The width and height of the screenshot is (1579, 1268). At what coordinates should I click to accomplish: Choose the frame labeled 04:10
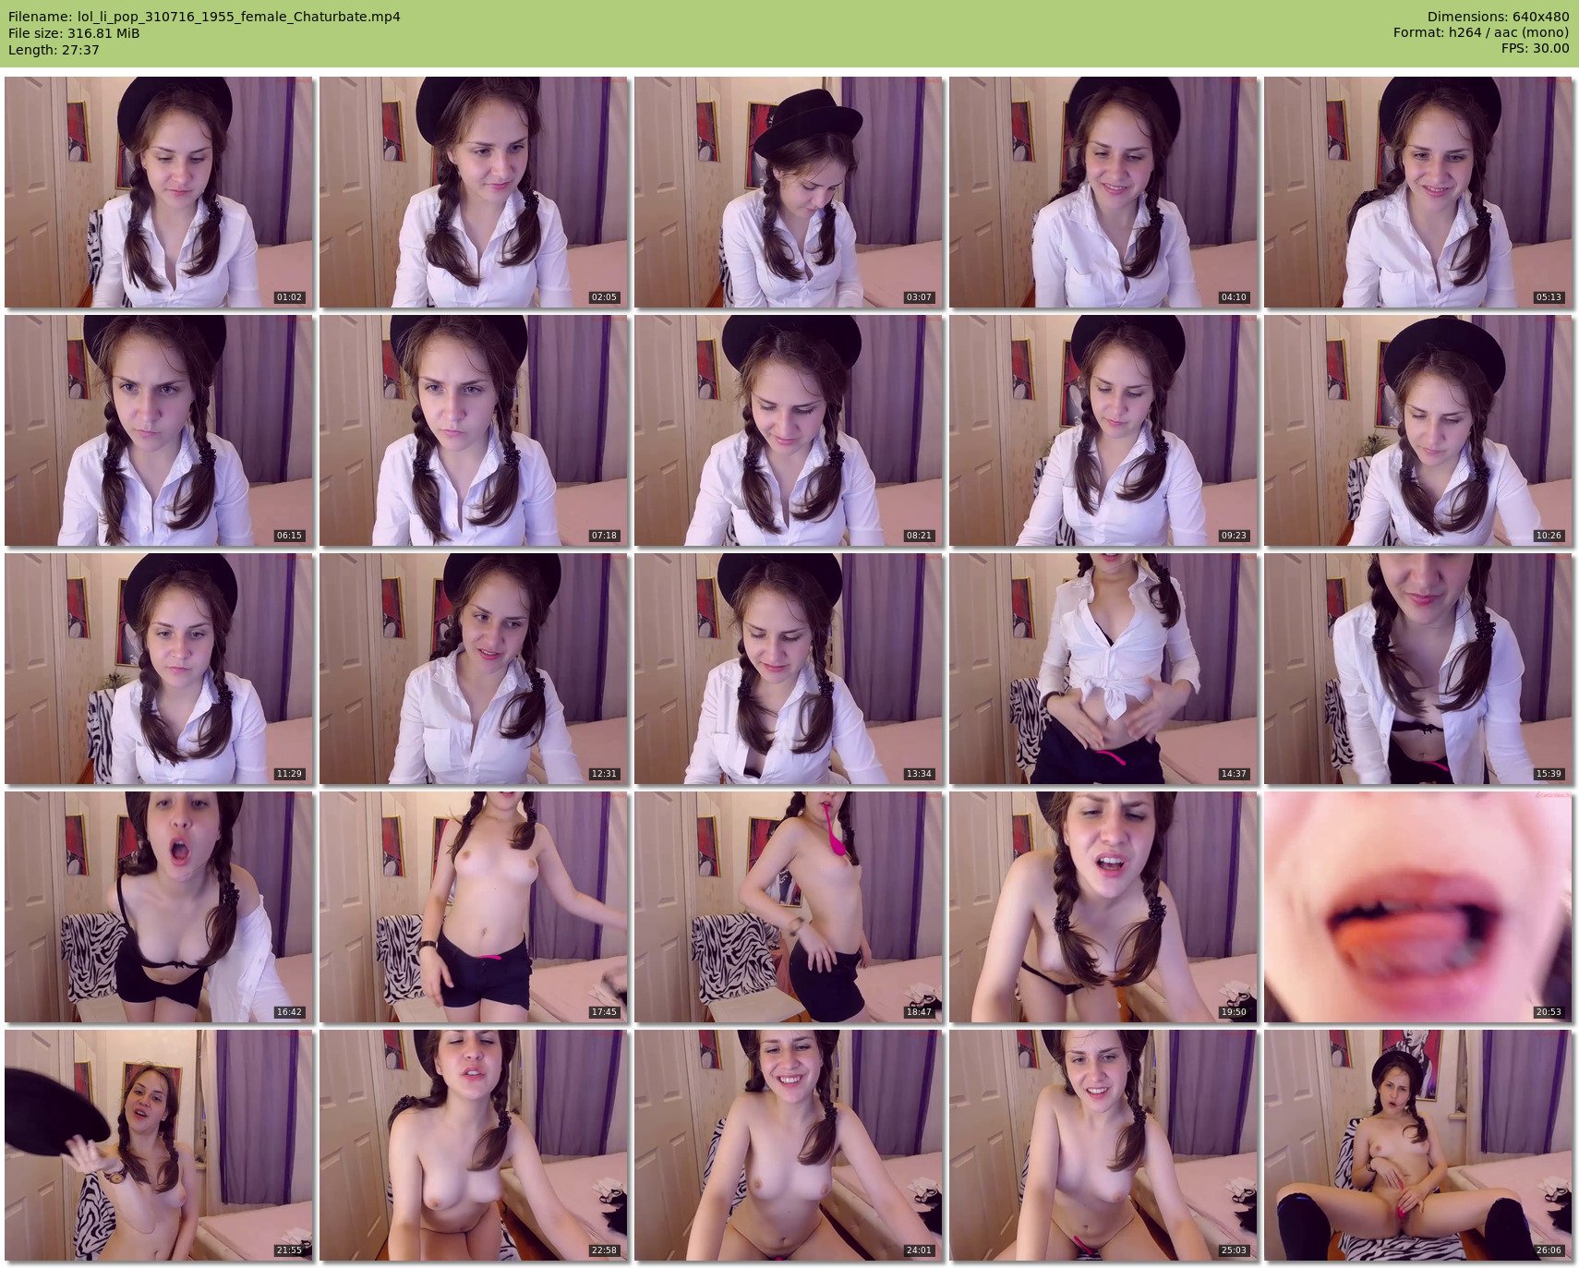tap(1103, 191)
